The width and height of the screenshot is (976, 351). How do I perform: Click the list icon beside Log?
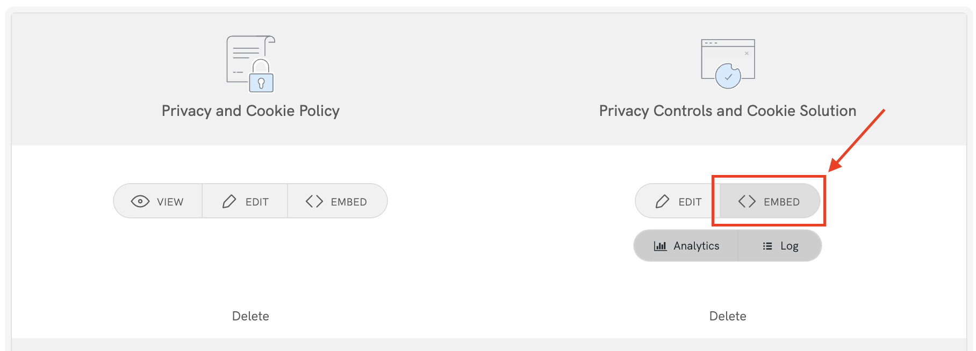767,246
